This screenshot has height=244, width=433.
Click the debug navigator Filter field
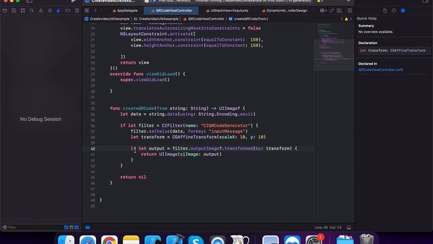pos(35,228)
